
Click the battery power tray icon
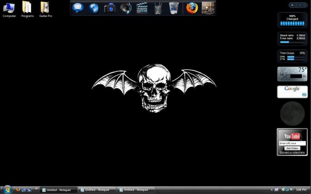coord(283,190)
